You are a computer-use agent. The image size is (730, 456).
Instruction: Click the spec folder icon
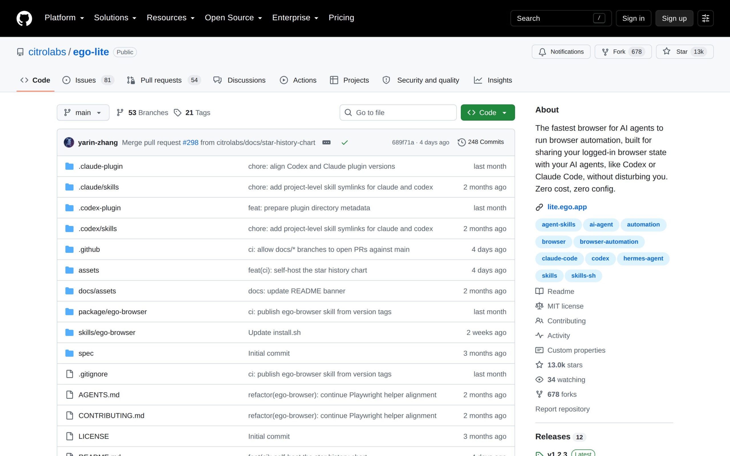click(69, 353)
